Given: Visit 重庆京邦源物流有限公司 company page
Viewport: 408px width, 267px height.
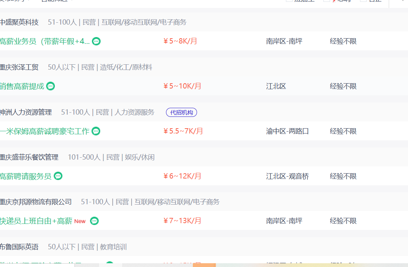Looking at the screenshot, I should [36, 202].
